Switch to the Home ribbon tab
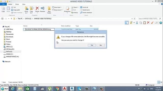163x91 pixels. pyautogui.click(x=10, y=4)
